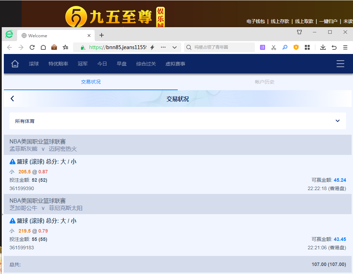This screenshot has height=274, width=353.
Task: Click the undo restore tab icon
Action: (x=334, y=47)
